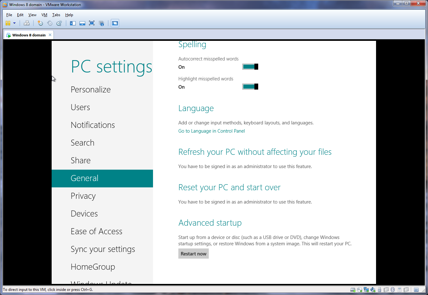428x295 pixels.
Task: Open Sync your settings category
Action: (x=103, y=249)
